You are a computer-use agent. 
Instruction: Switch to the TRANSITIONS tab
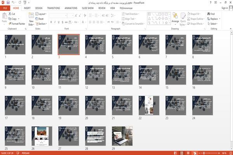(x=54, y=8)
